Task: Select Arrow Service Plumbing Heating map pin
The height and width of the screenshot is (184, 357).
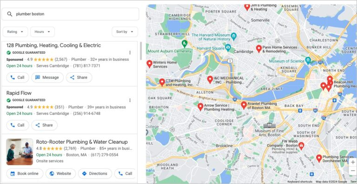Action: pos(200,107)
